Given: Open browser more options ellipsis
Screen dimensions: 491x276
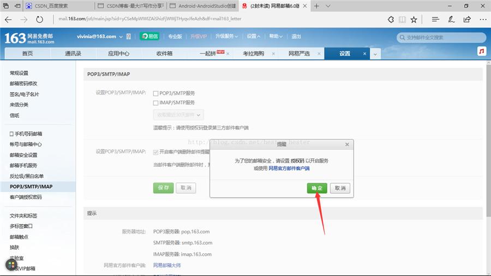Looking at the screenshot, I should coord(483,20).
